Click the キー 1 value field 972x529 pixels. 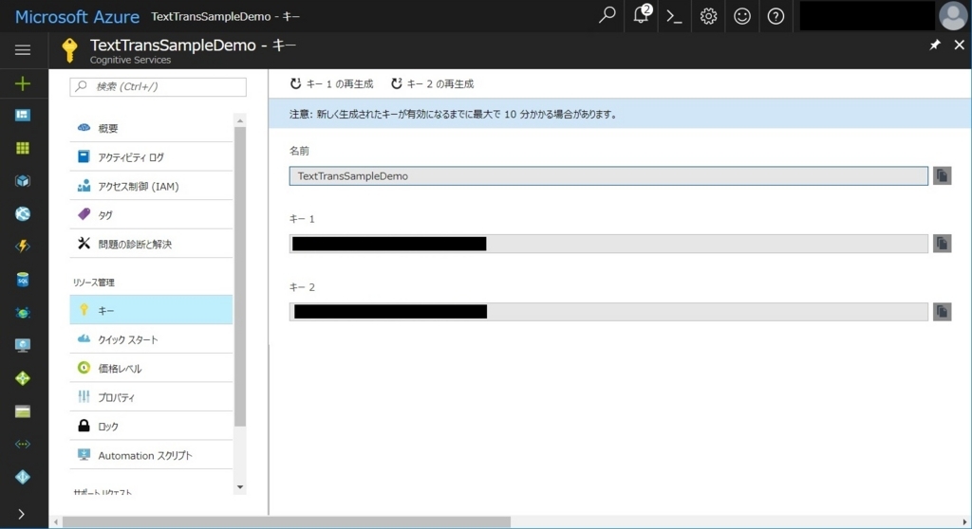(608, 244)
